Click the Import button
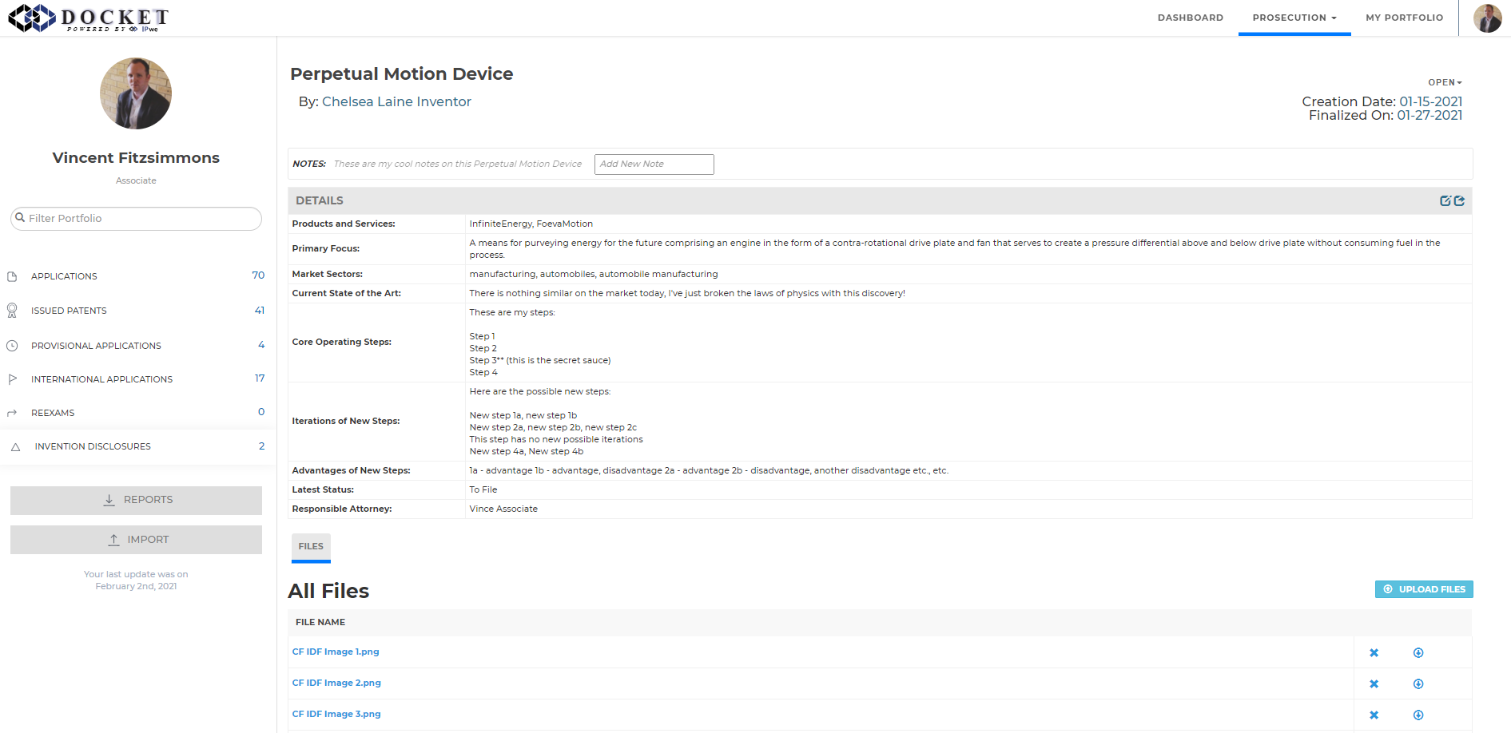The height and width of the screenshot is (733, 1511). tap(136, 540)
